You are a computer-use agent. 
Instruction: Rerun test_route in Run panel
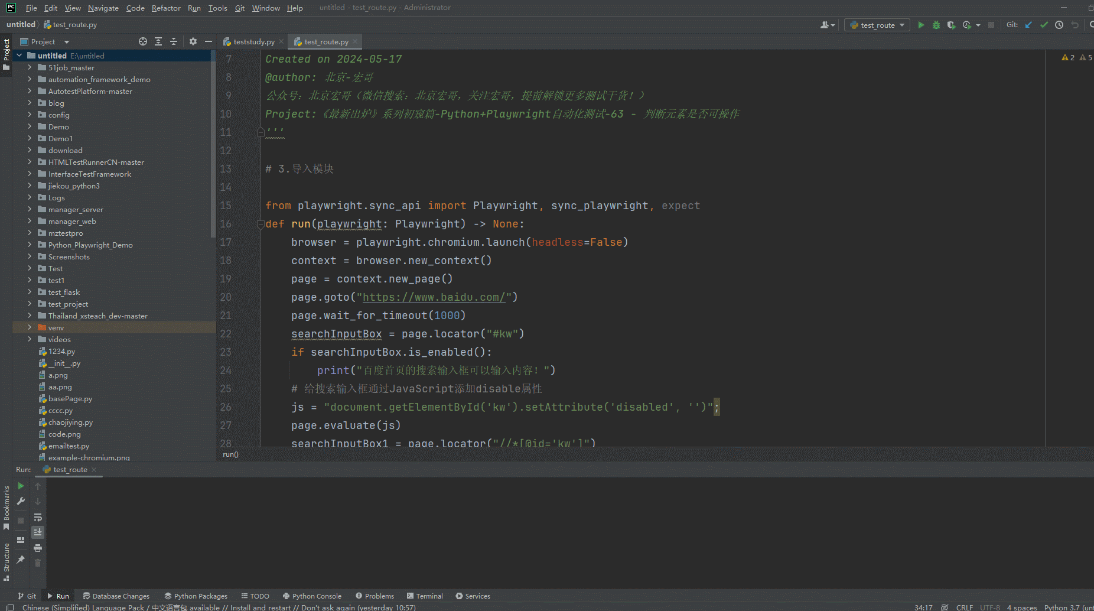[21, 486]
